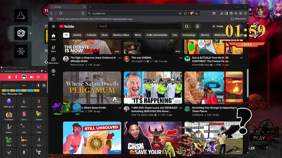Open the You section in the sidebar
Image resolution: width=282 pixels, height=158 pixels.
[x=54, y=72]
